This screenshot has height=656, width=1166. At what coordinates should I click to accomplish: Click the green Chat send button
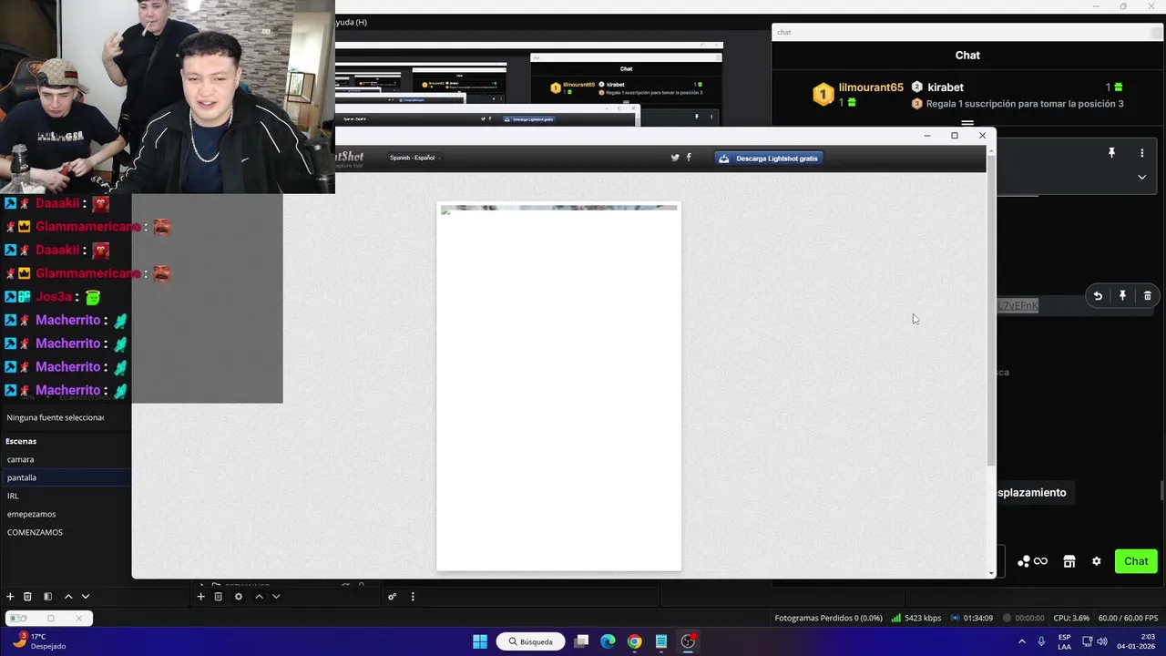pyautogui.click(x=1136, y=561)
